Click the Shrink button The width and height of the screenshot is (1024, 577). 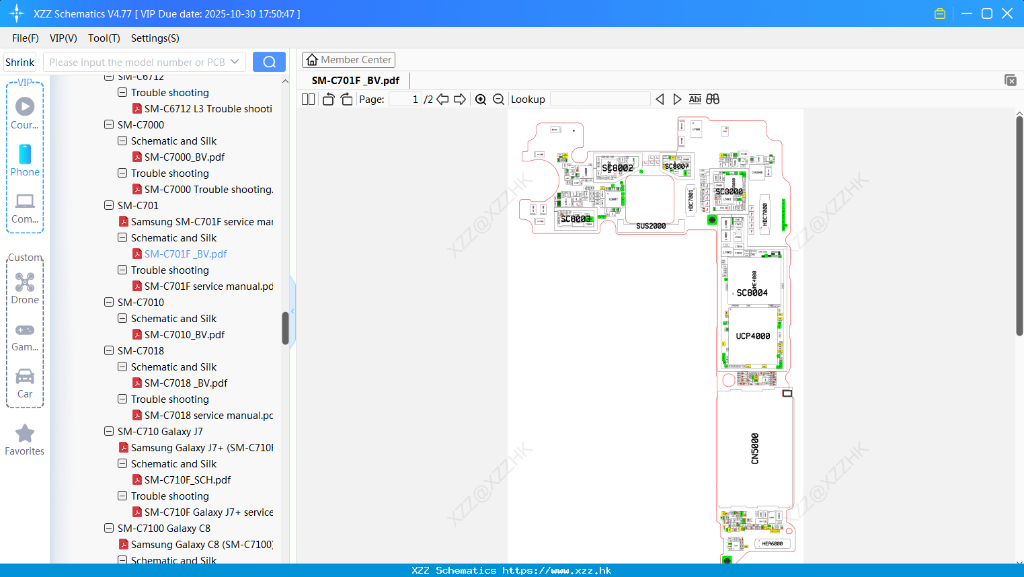click(20, 62)
